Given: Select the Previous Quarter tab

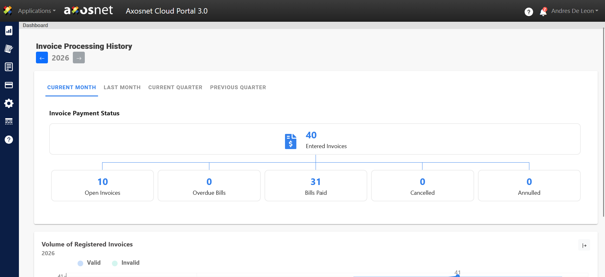Looking at the screenshot, I should click(x=238, y=87).
